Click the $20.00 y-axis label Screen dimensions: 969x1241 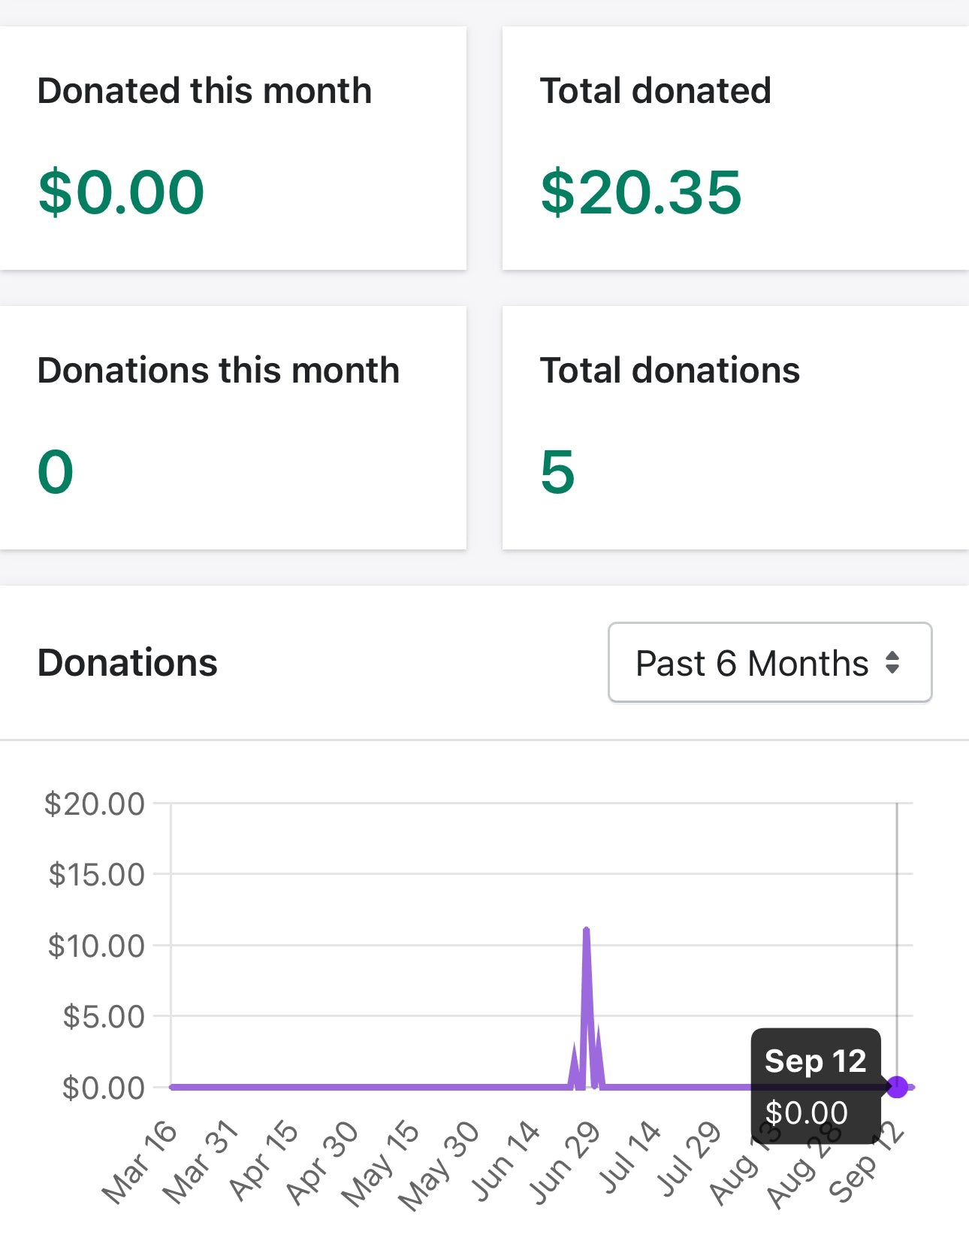coord(95,804)
